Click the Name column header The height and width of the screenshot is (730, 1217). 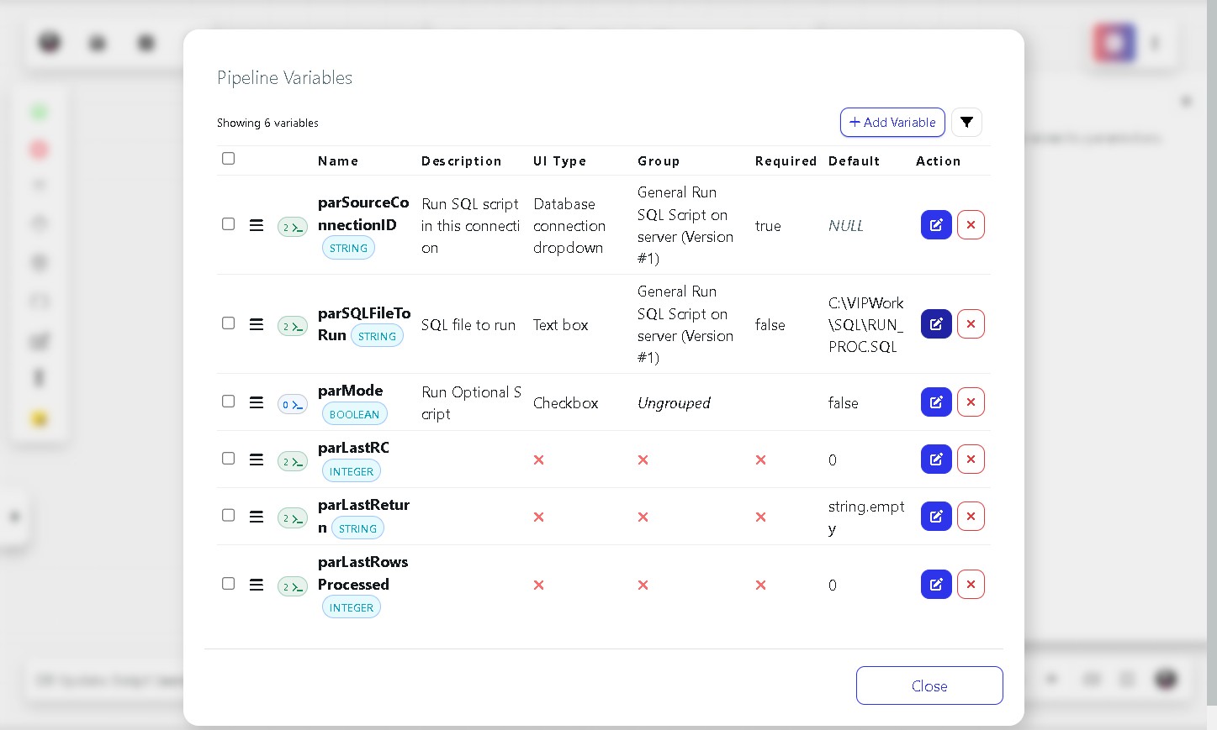[x=338, y=161]
